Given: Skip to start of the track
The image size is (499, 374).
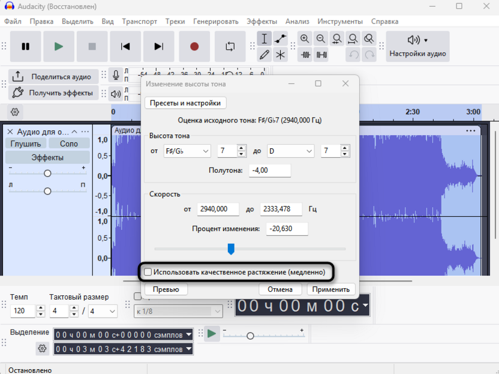Looking at the screenshot, I should click(125, 46).
